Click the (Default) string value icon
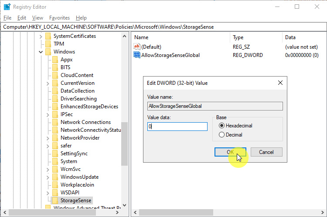327x217 pixels. pyautogui.click(x=137, y=47)
